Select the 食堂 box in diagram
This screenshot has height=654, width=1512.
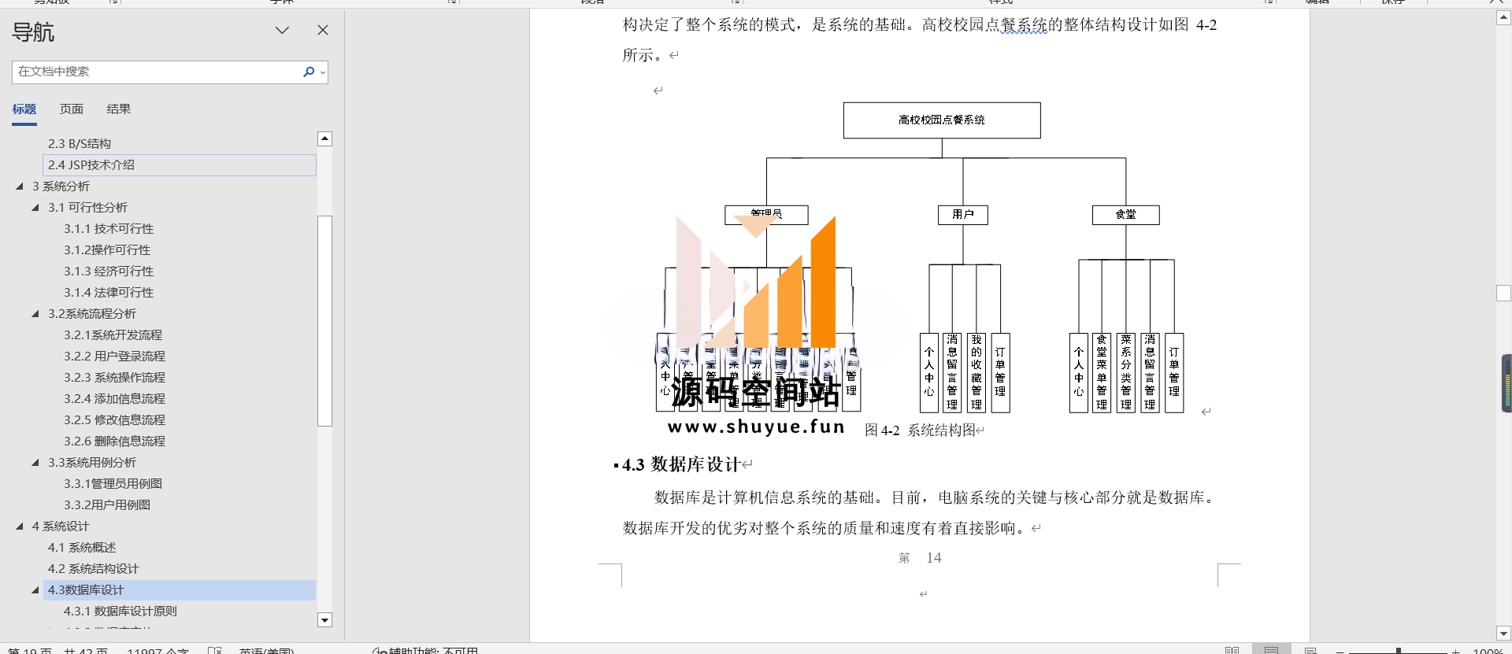coord(1126,215)
